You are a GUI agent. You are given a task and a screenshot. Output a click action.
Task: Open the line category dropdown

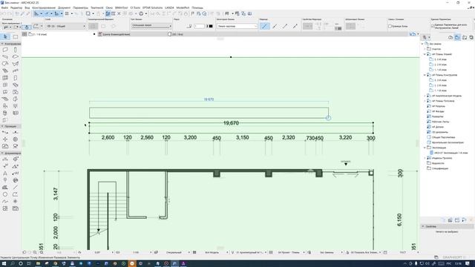(237, 27)
